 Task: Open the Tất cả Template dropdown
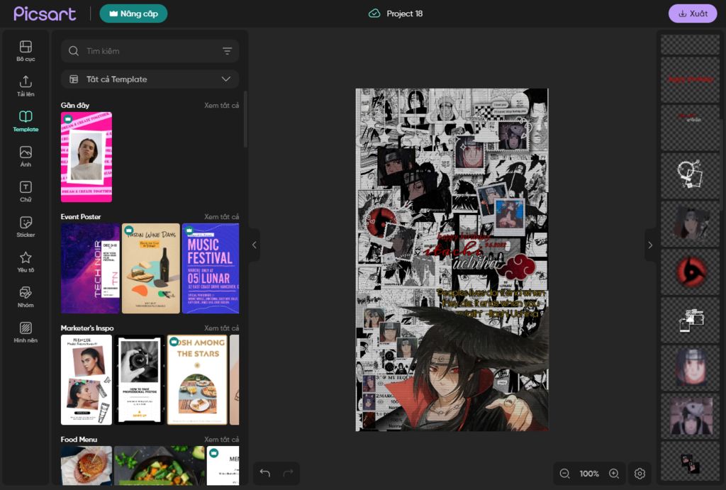pos(150,79)
